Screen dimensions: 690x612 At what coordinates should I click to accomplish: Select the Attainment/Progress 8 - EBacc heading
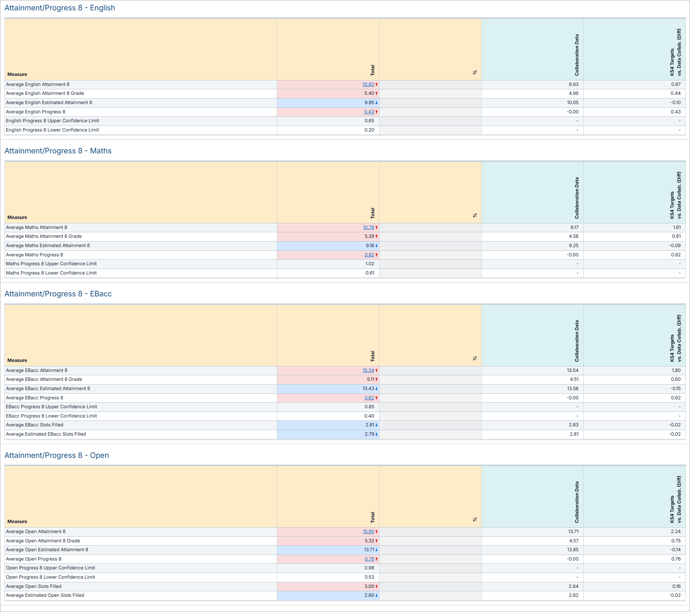(x=58, y=294)
